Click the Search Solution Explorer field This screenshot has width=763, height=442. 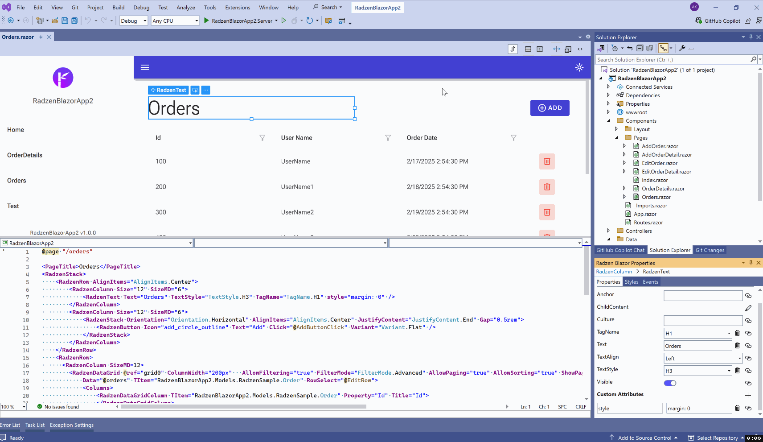point(673,60)
